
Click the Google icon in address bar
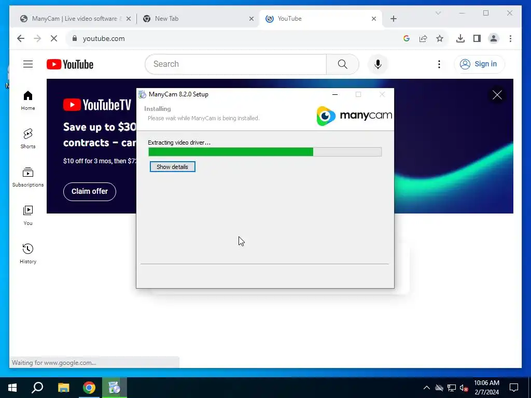pos(407,38)
